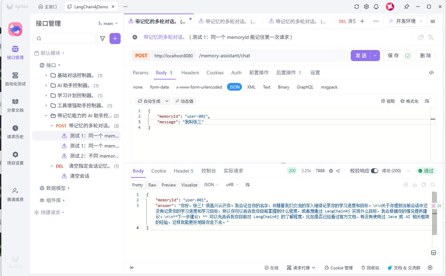The width and height of the screenshot is (446, 276).
Task: Click the scroll-to-top icon in status bar
Action: [x=430, y=268]
